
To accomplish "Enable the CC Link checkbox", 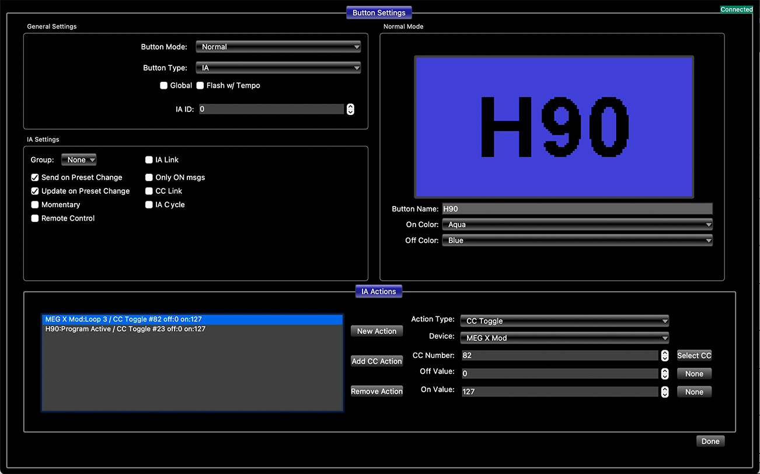I will 149,191.
